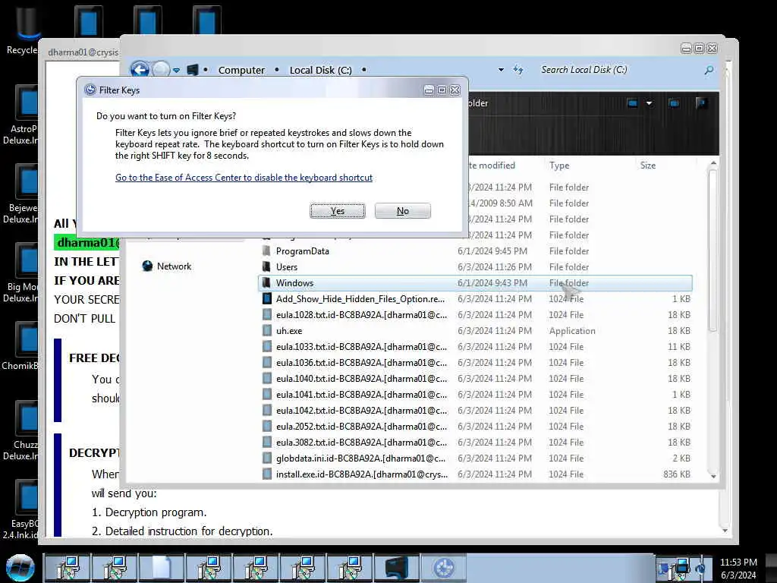The height and width of the screenshot is (583, 777).
Task: Change the view mode icon
Action: coord(632,103)
